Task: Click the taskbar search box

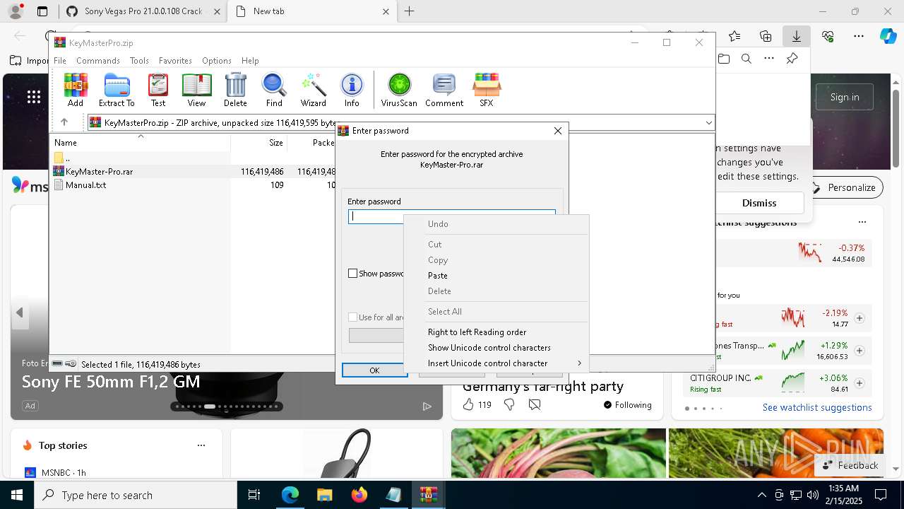Action: [x=135, y=495]
